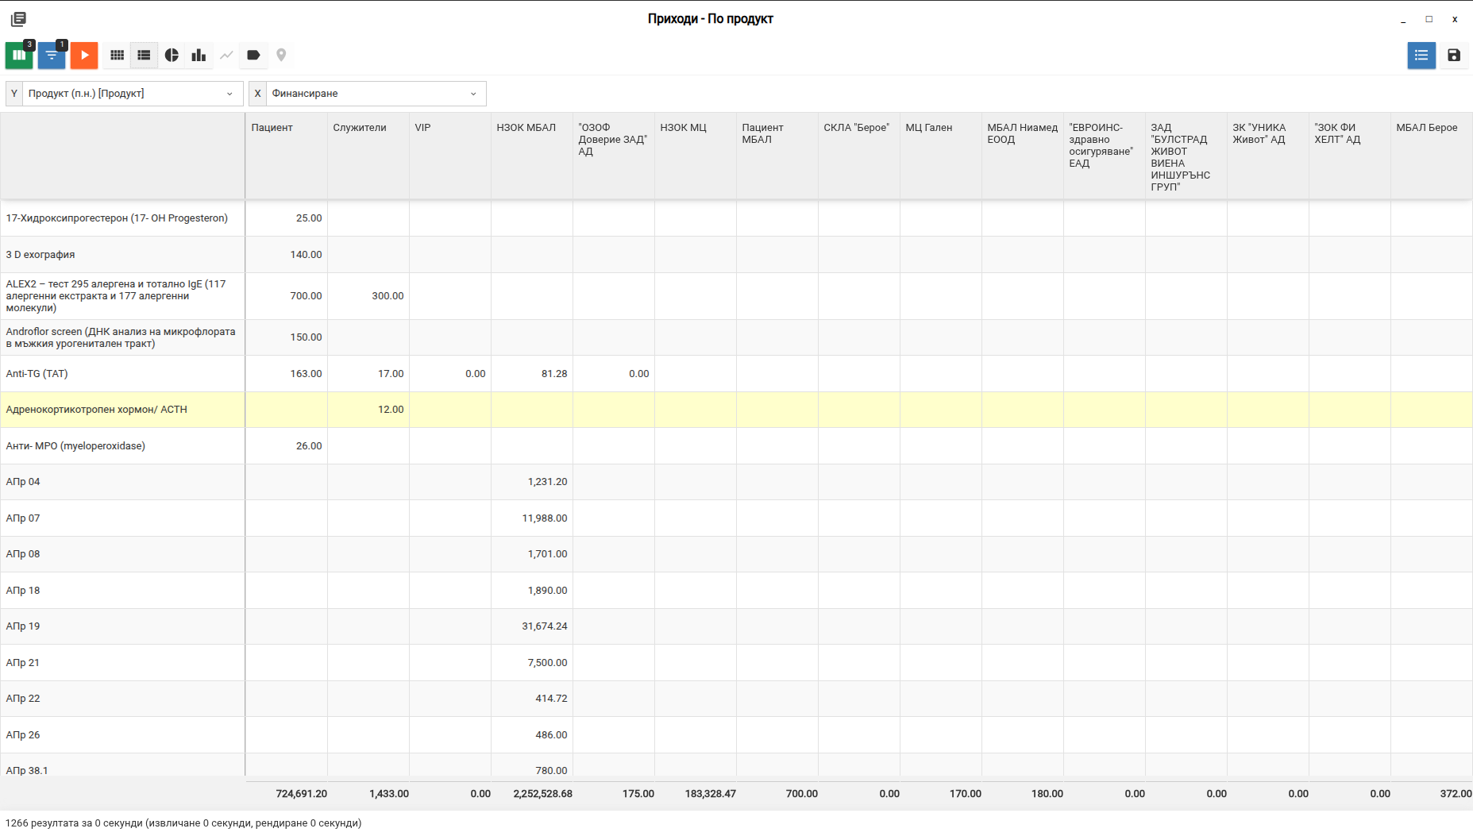Open the blue filter button
This screenshot has width=1473, height=836.
point(52,55)
